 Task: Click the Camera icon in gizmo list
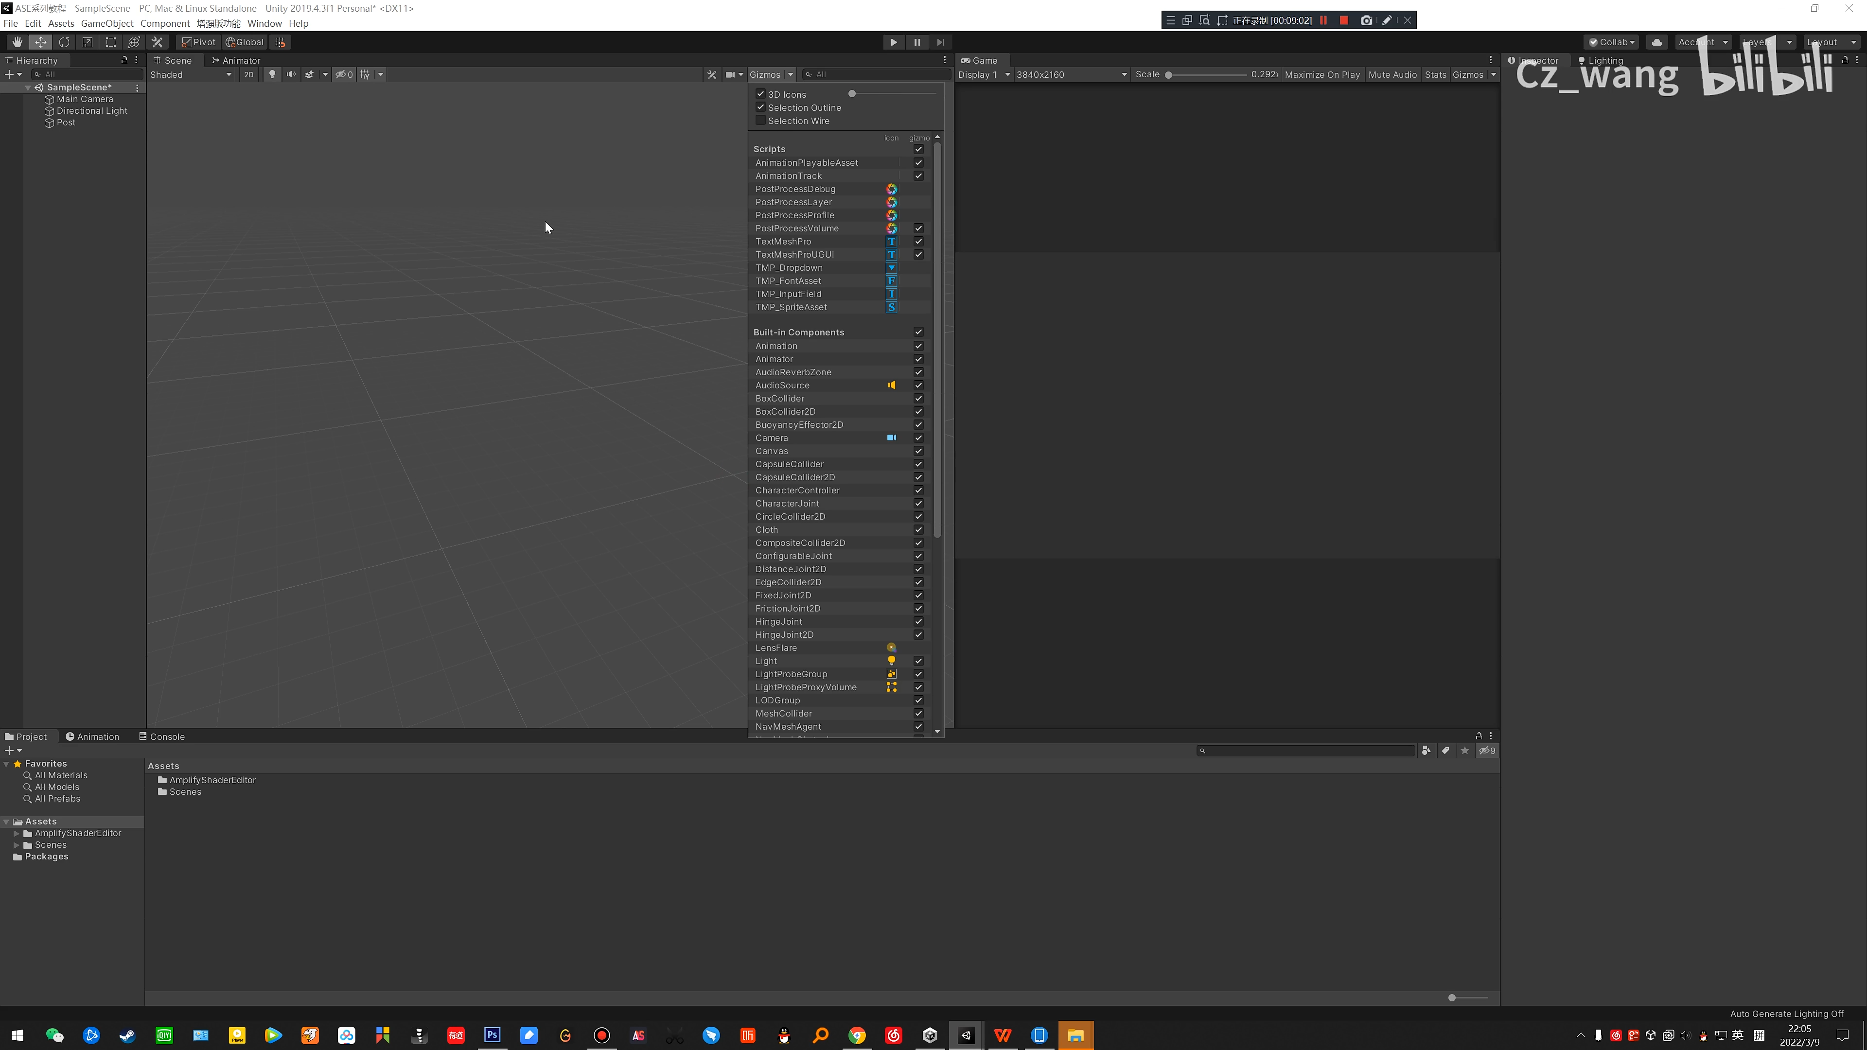tap(892, 437)
